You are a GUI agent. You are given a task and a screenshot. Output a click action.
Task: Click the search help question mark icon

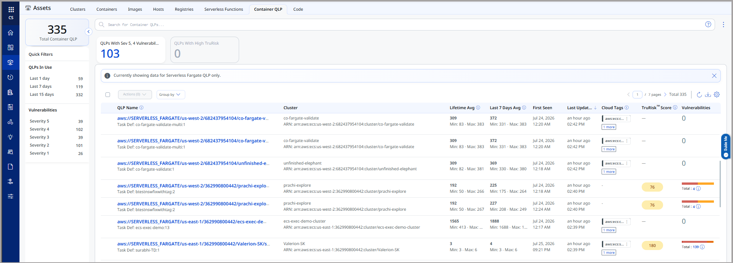tap(708, 24)
